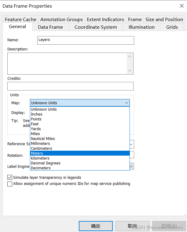Cancel with the 取消 button
This screenshot has width=187, height=232.
click(x=132, y=226)
